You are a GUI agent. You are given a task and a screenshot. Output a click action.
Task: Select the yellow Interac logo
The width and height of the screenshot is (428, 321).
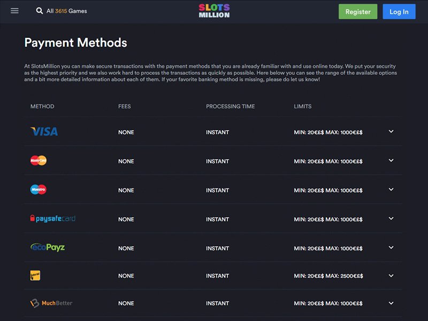pyautogui.click(x=35, y=276)
